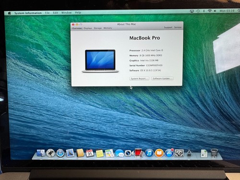Screen dimensions: 240x180
Task: Open Calendar icon showing 31
Action: pos(90,153)
